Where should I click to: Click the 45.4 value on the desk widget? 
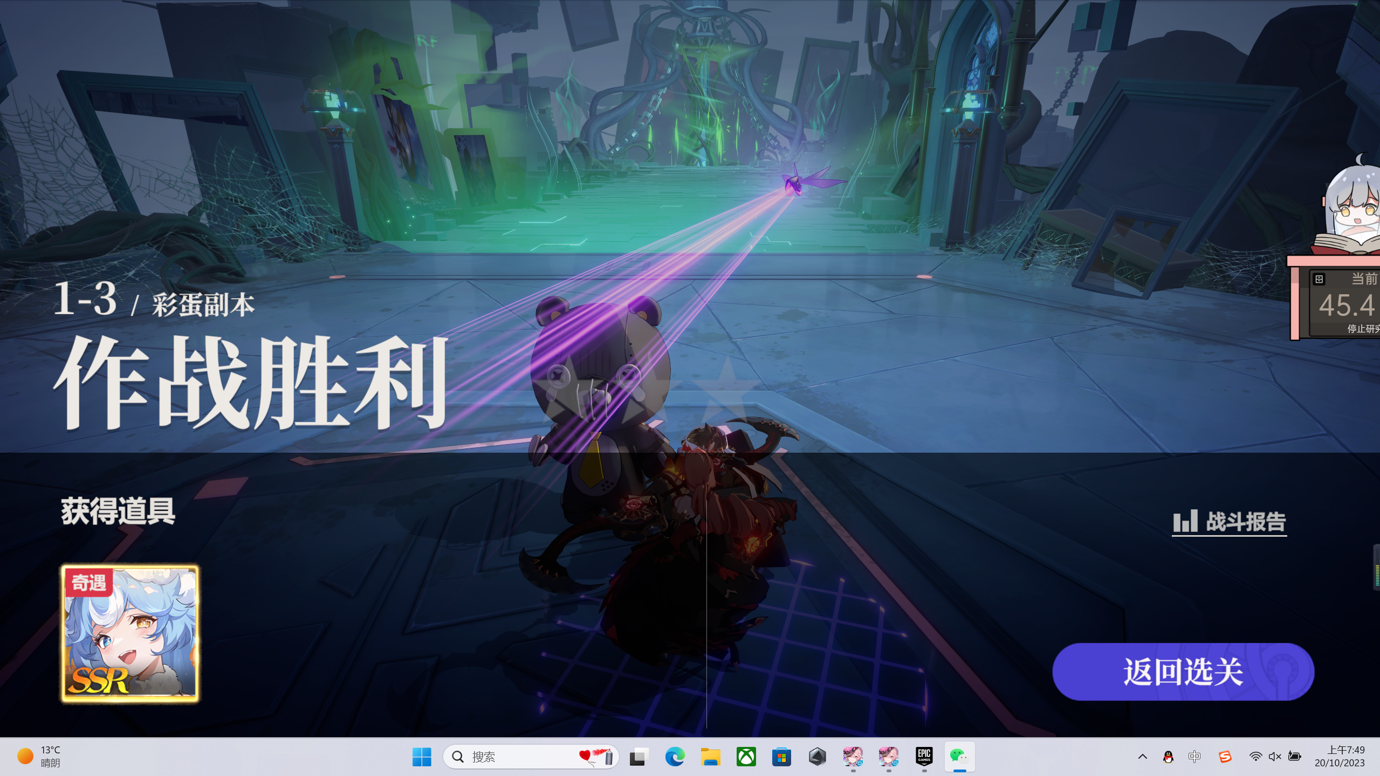[x=1347, y=305]
